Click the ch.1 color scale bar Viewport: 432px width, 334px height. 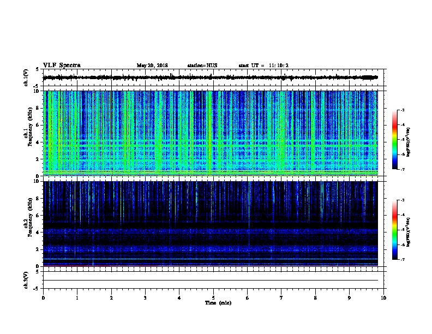395,140
